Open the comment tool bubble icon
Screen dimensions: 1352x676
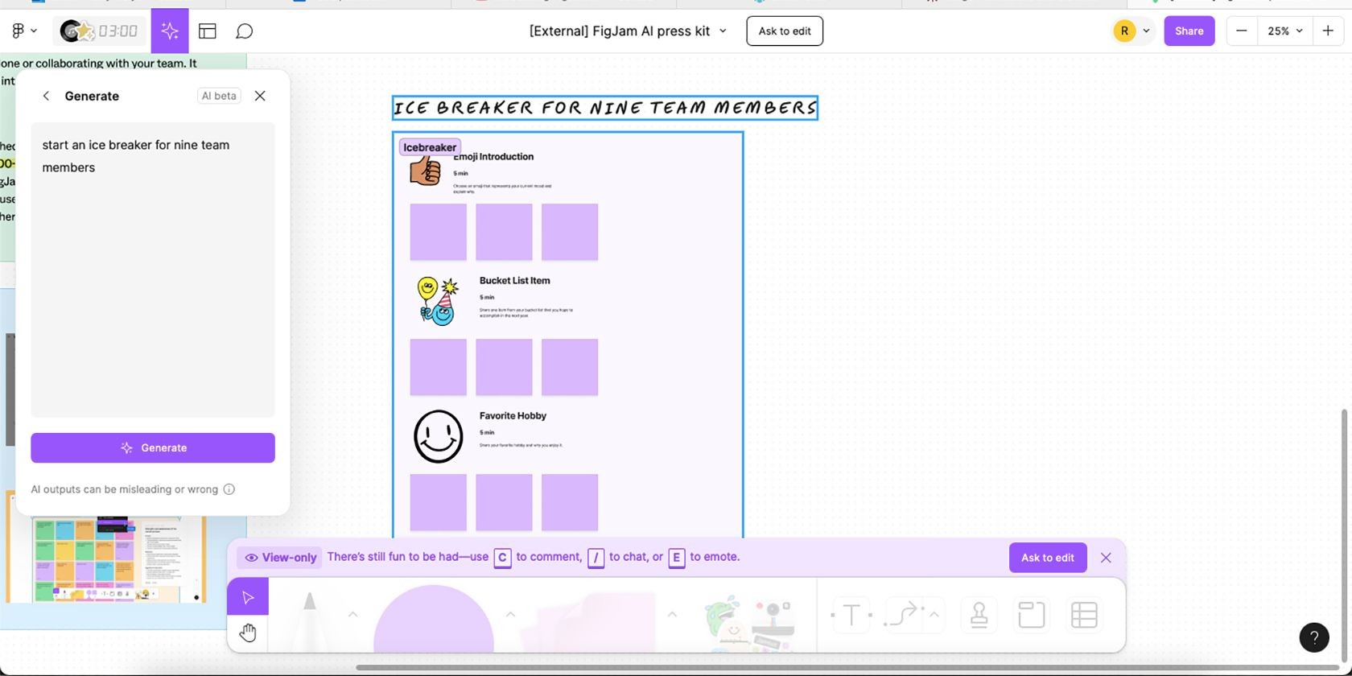click(x=245, y=31)
